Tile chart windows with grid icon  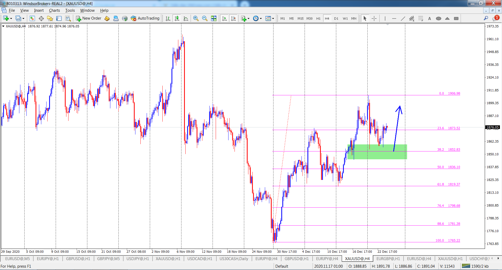tap(214, 18)
